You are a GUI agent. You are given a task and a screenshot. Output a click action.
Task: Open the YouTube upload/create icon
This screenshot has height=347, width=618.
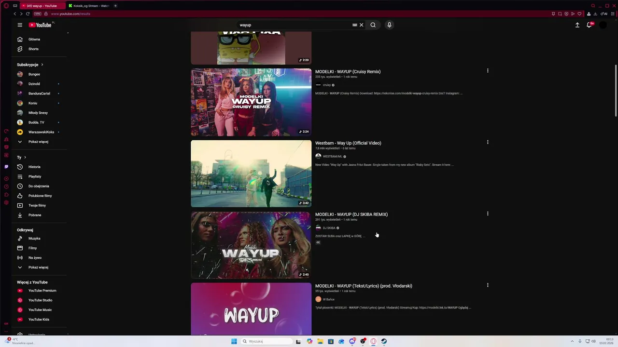point(577,25)
